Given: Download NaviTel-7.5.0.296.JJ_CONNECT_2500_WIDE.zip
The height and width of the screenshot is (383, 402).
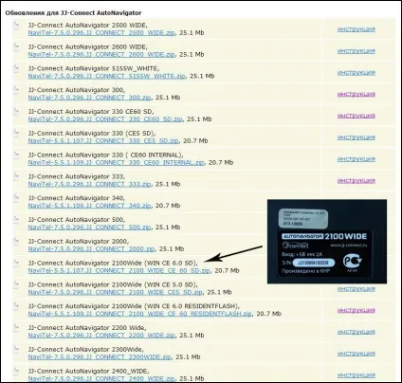Looking at the screenshot, I should [101, 33].
